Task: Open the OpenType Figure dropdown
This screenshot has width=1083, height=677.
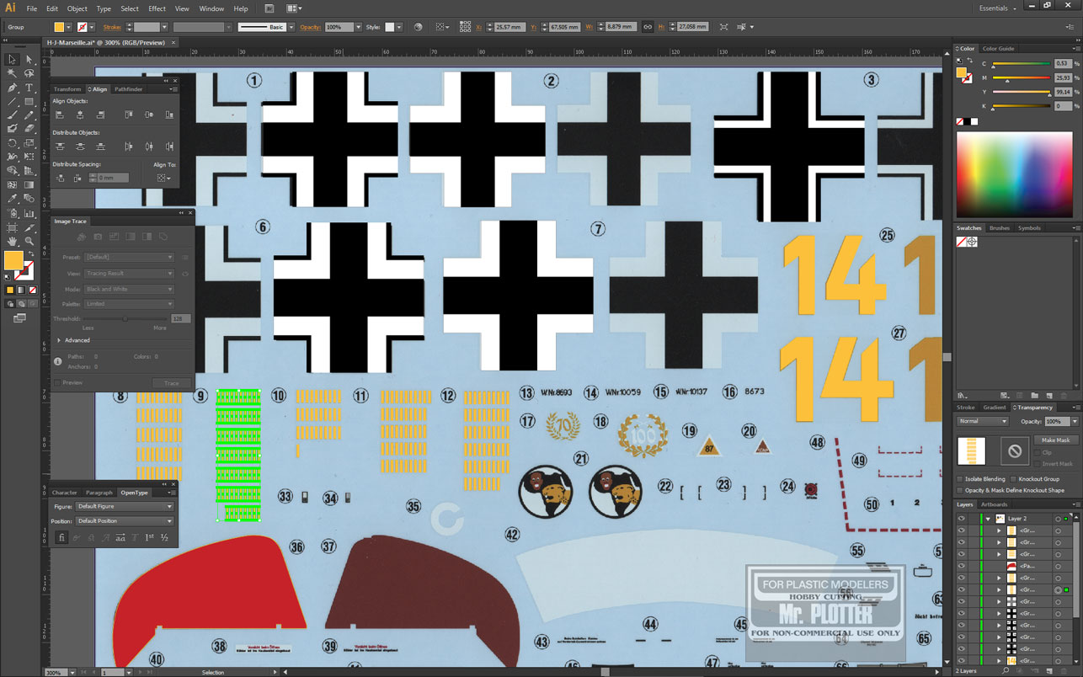Action: pyautogui.click(x=125, y=506)
